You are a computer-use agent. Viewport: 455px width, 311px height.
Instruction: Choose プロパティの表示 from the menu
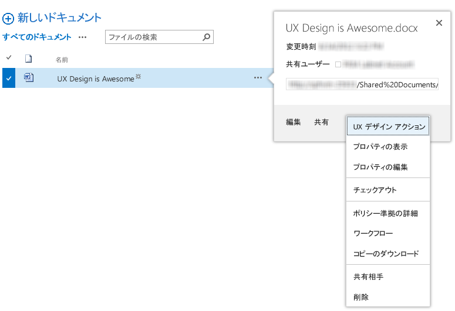pos(388,146)
